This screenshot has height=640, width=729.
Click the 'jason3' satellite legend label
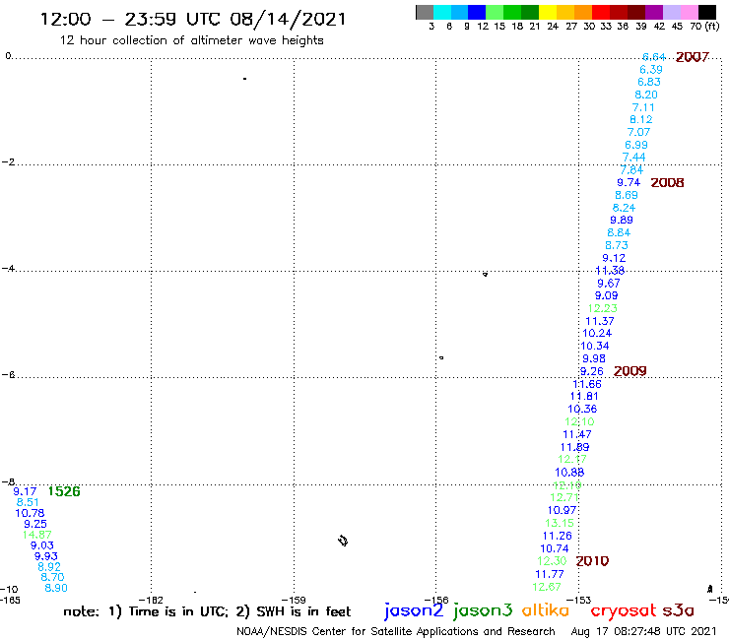point(483,610)
